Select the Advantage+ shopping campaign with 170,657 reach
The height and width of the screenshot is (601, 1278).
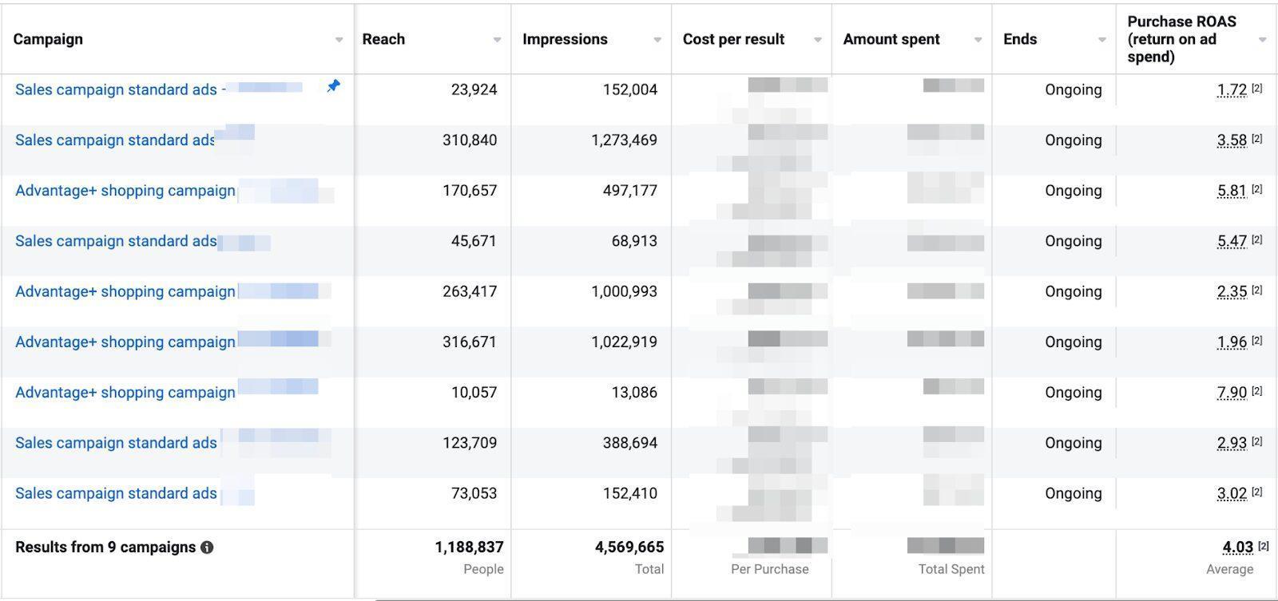(x=125, y=191)
